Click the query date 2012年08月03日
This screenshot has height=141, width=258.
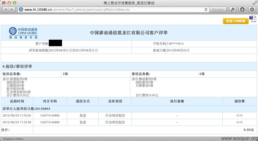coord(178,51)
